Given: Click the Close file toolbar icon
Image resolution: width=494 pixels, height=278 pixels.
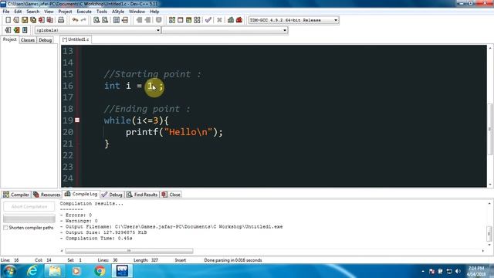Looking at the screenshot, I should pyautogui.click(x=41, y=20).
